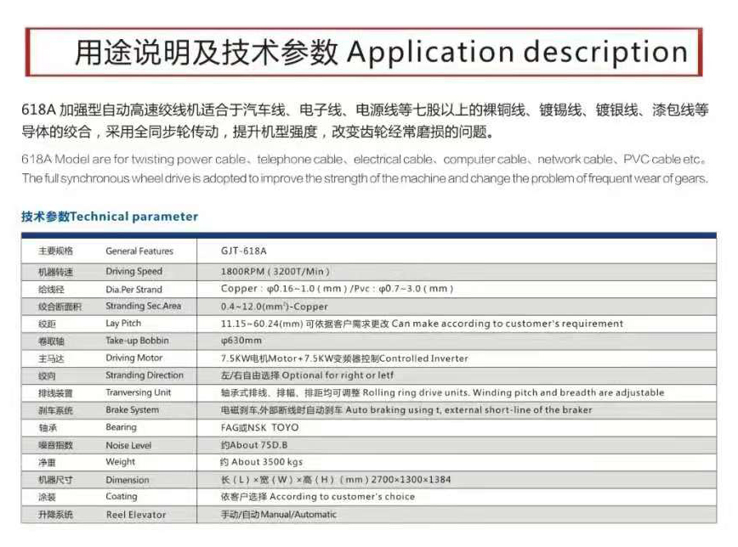Select the GJT-618A model cell
This screenshot has height=547, width=738.
(243, 251)
